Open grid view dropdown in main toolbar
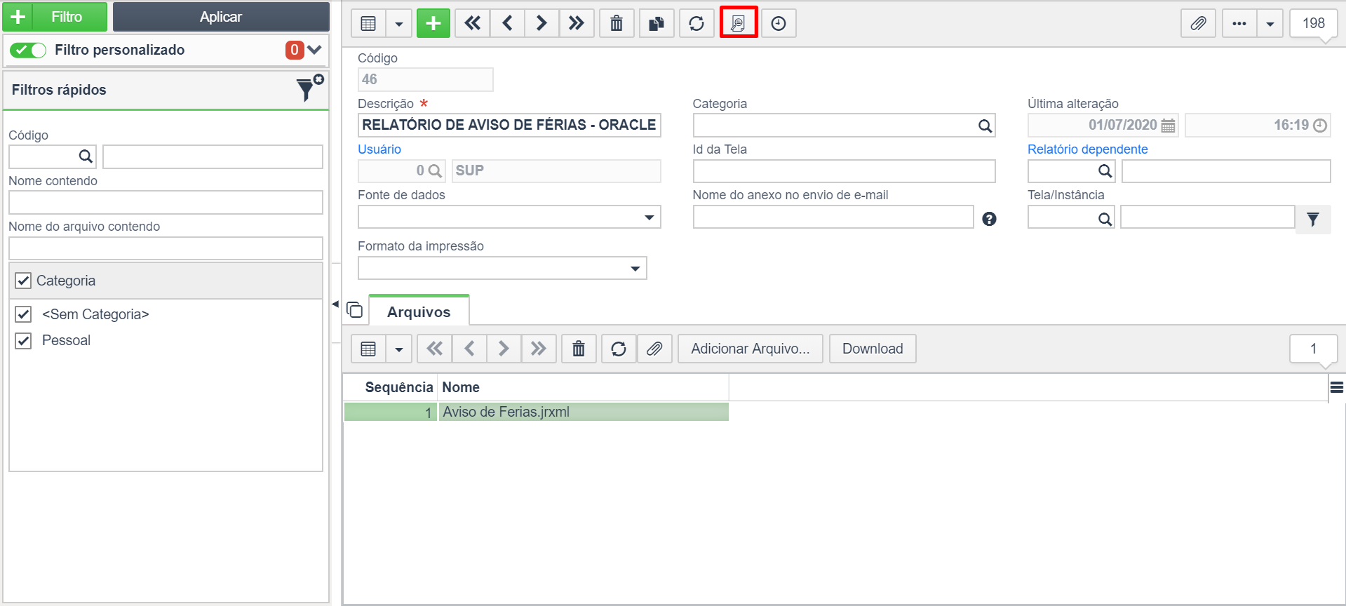 tap(398, 23)
